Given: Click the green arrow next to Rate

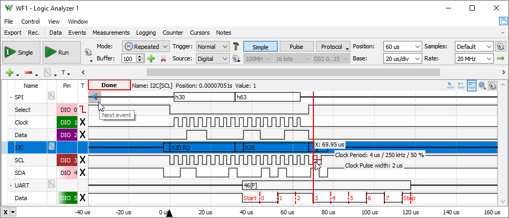Looking at the screenshot, I should pos(501,59).
